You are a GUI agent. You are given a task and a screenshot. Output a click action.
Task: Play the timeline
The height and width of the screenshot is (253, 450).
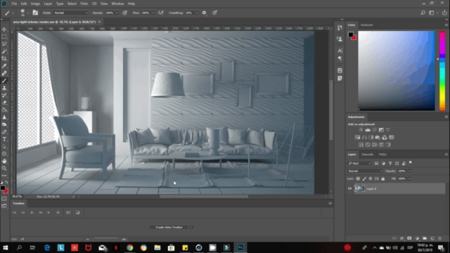coord(32,212)
